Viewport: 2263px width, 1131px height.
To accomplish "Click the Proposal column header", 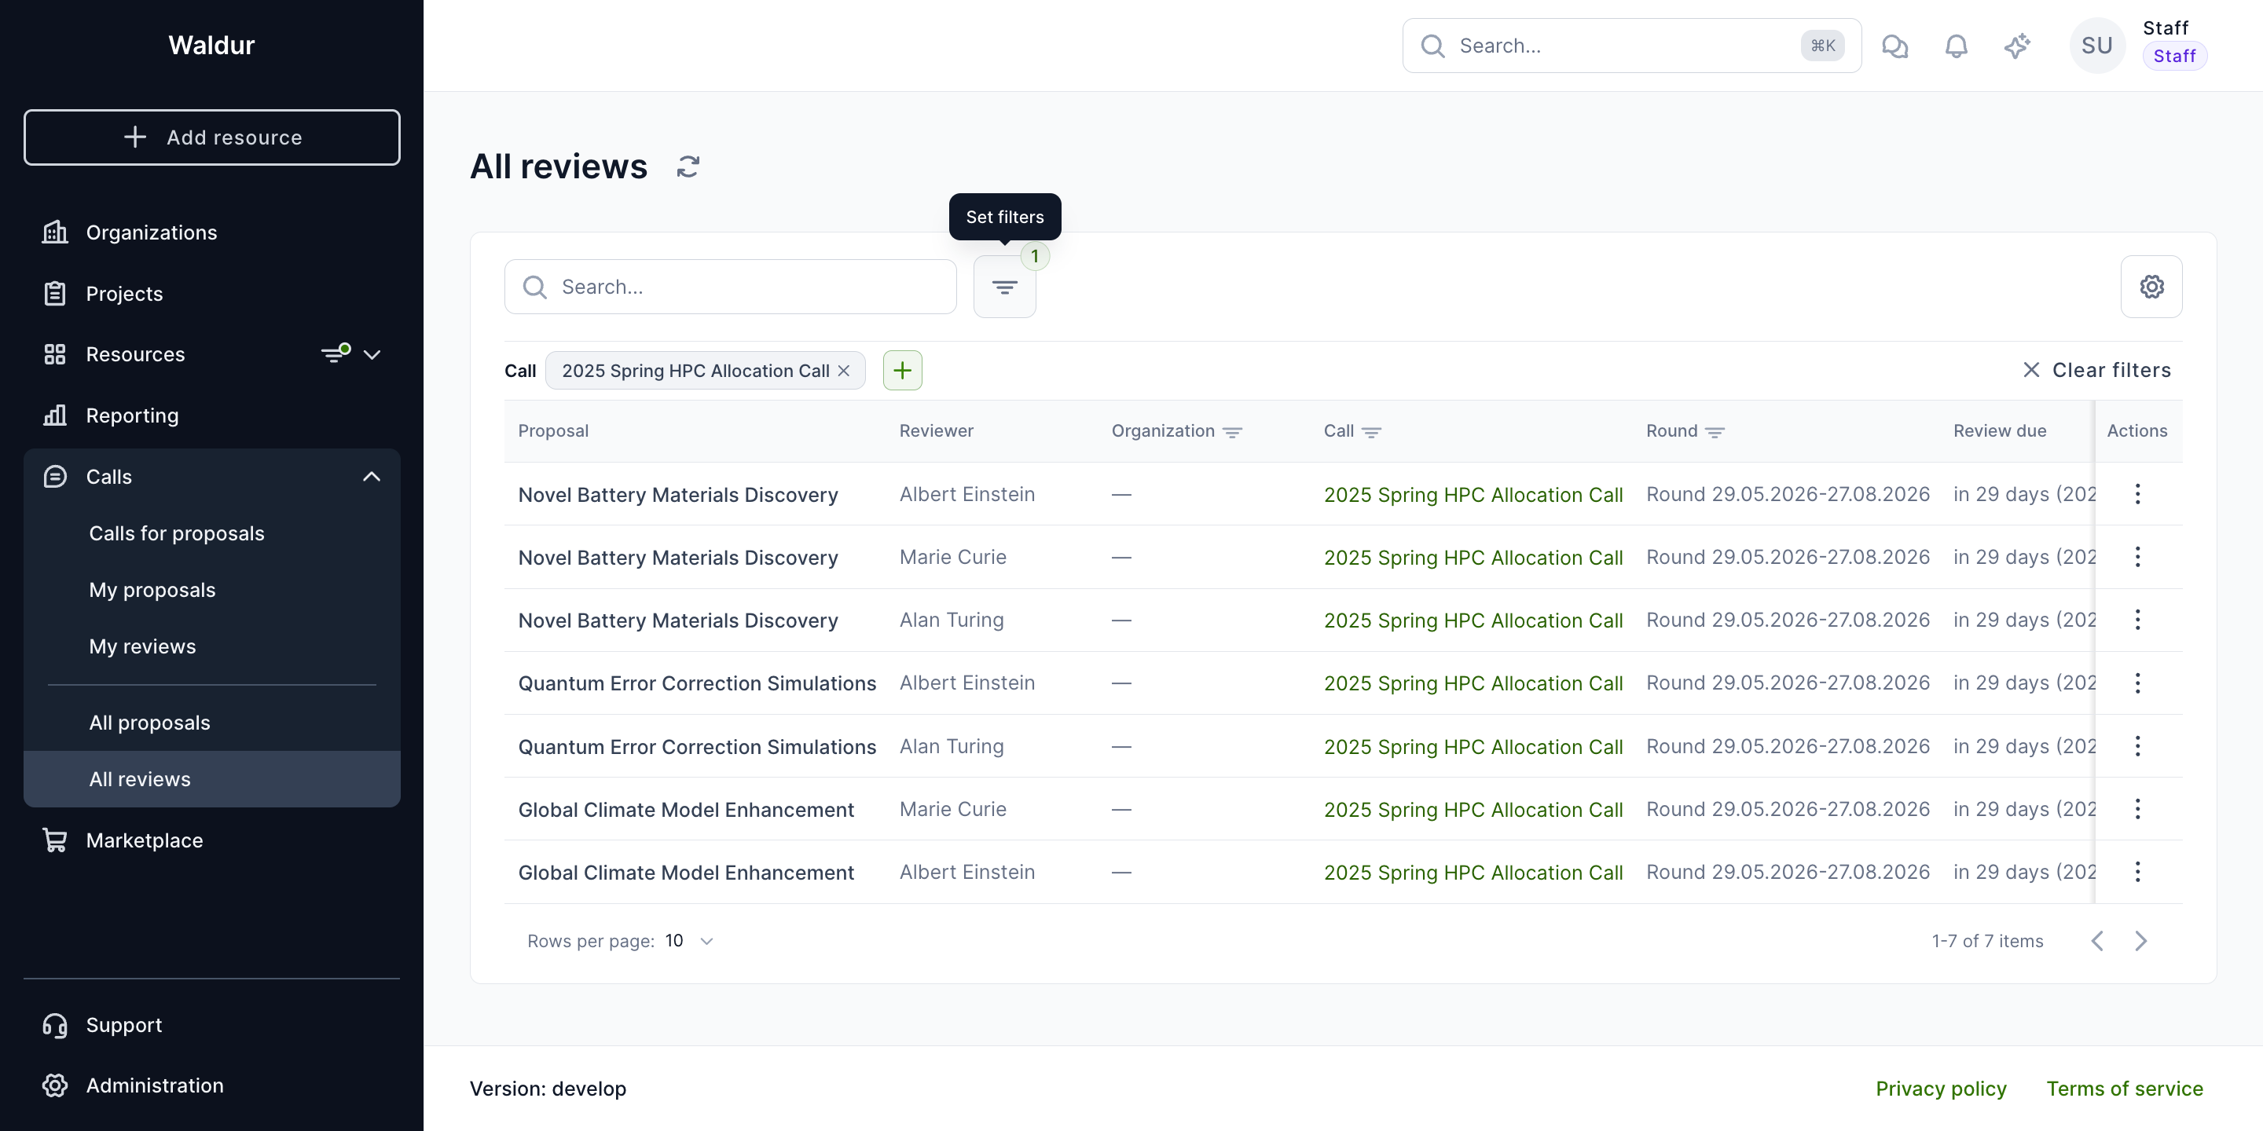I will (x=552, y=431).
